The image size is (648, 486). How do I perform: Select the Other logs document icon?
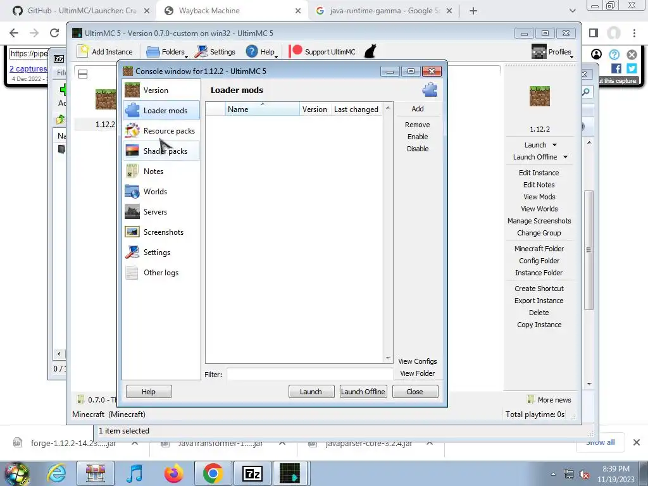(x=132, y=272)
